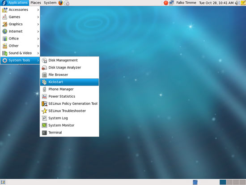This screenshot has height=185, width=246.
Task: Launch Firefox from the top panel
Action: click(x=60, y=3)
